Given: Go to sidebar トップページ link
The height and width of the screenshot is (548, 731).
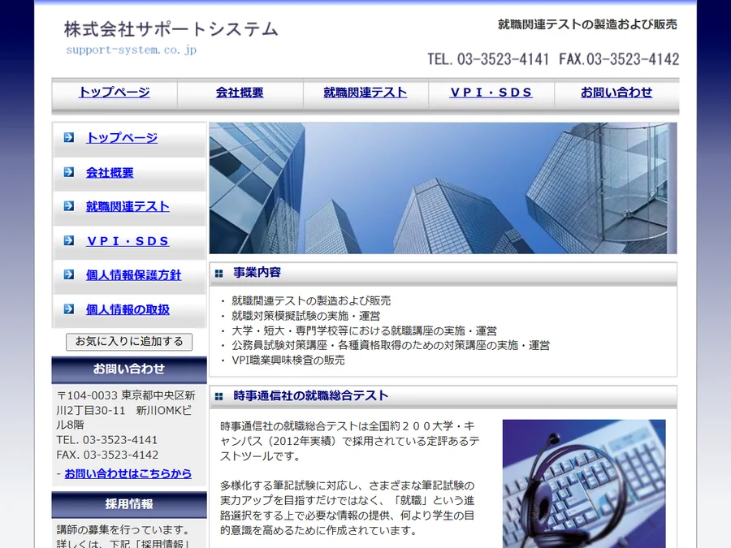Looking at the screenshot, I should (x=122, y=137).
